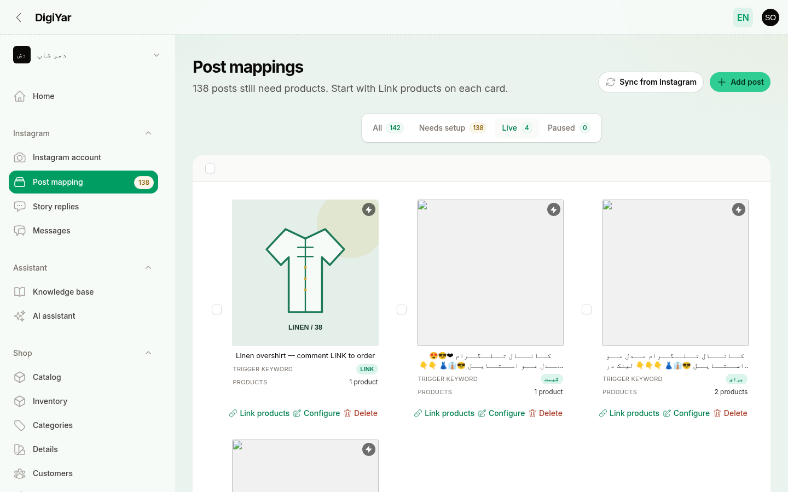This screenshot has height=492, width=788.
Task: Click Sync from Instagram button
Action: coord(651,82)
